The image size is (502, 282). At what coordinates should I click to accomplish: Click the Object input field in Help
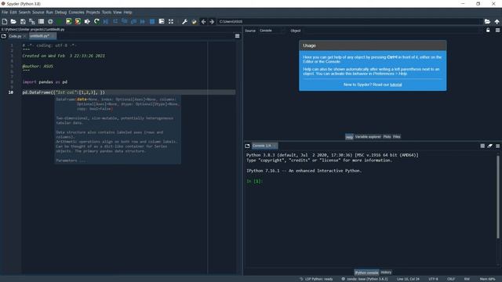391,31
